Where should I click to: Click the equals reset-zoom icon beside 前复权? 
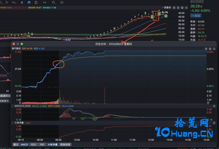174,8
